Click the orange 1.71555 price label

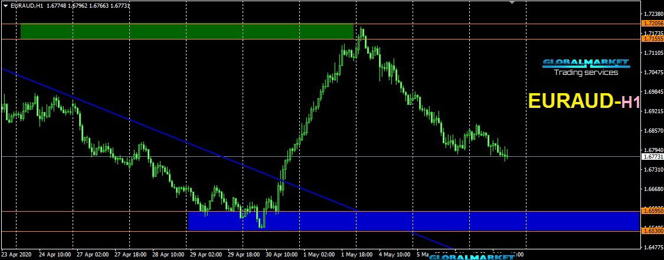(653, 38)
